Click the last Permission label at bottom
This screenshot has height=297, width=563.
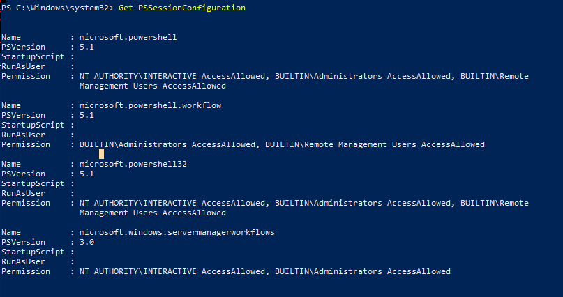(x=26, y=271)
